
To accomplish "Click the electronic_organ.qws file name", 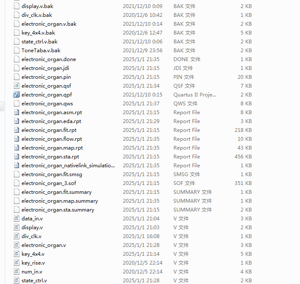I will [47, 104].
